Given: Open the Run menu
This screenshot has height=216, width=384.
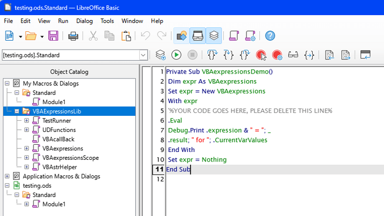Looking at the screenshot, I should [63, 21].
